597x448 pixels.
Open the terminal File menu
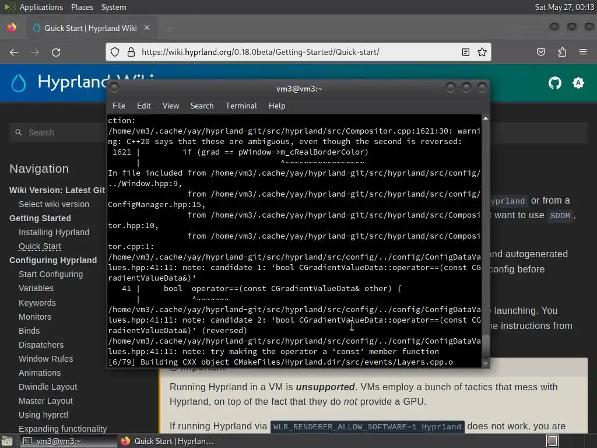point(119,106)
